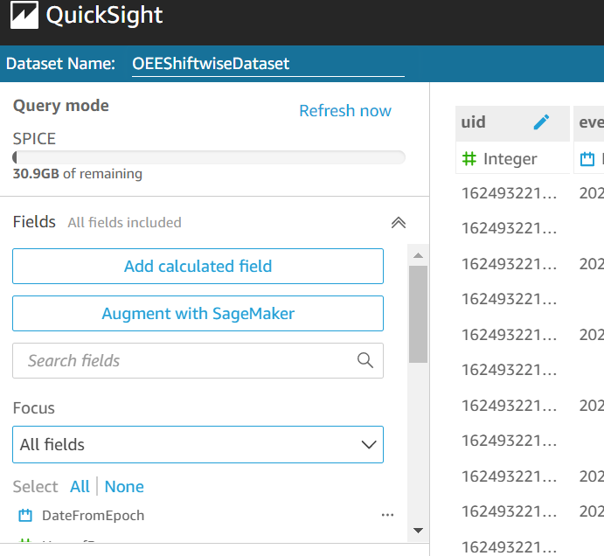Click the QuickSight logo icon
Viewport: 604px width, 556px height.
[x=24, y=15]
